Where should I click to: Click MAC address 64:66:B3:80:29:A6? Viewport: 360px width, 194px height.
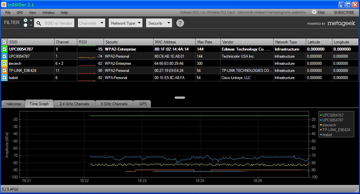pos(169,63)
